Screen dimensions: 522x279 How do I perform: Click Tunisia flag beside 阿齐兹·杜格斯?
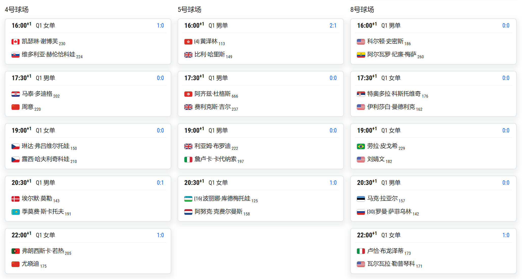(x=188, y=94)
